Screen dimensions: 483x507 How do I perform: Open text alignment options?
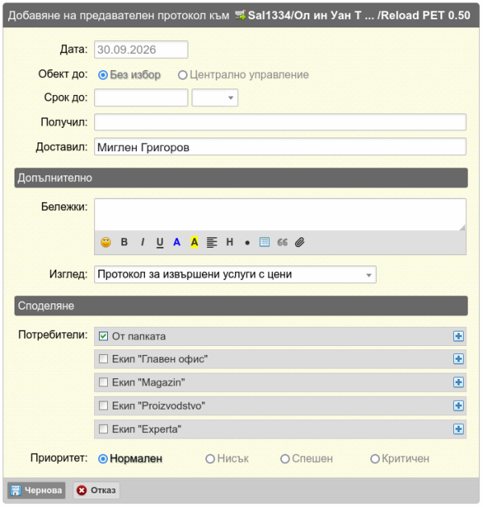212,242
